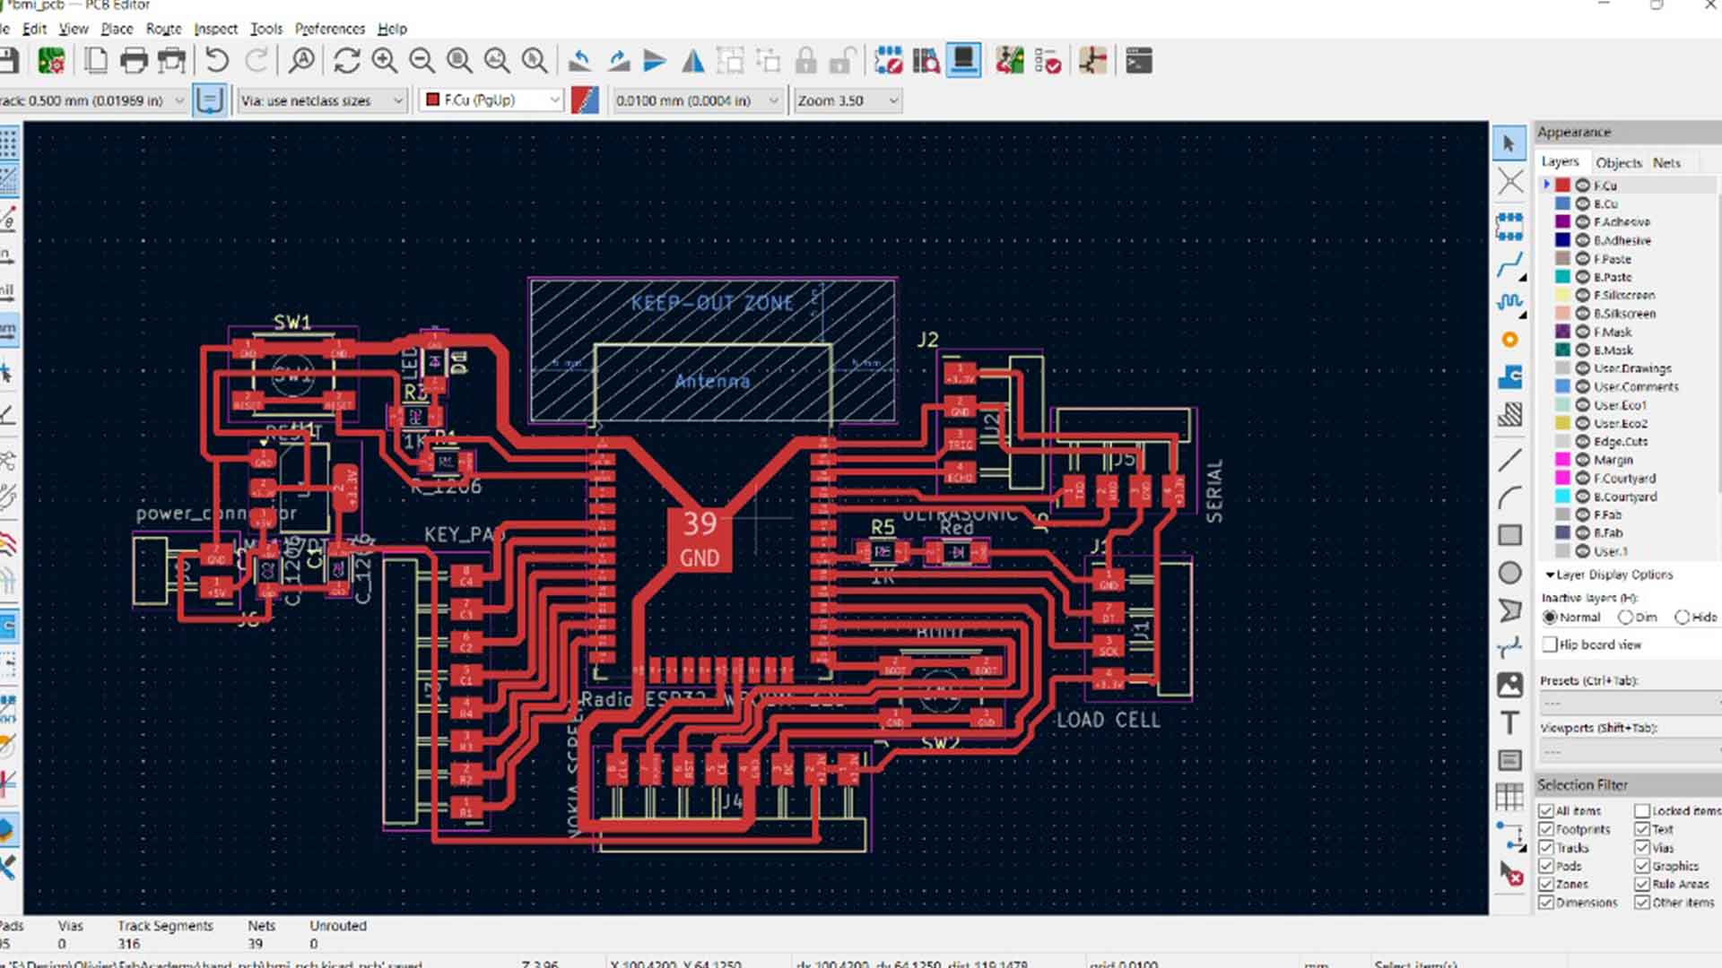The height and width of the screenshot is (968, 1722).
Task: Select the Add text tool
Action: [1509, 722]
